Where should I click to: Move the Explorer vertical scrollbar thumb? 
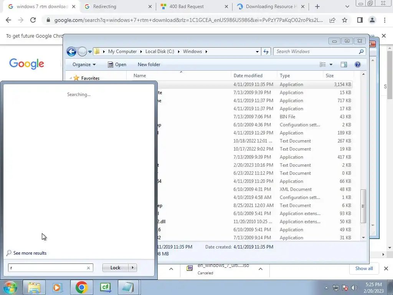coord(363,206)
